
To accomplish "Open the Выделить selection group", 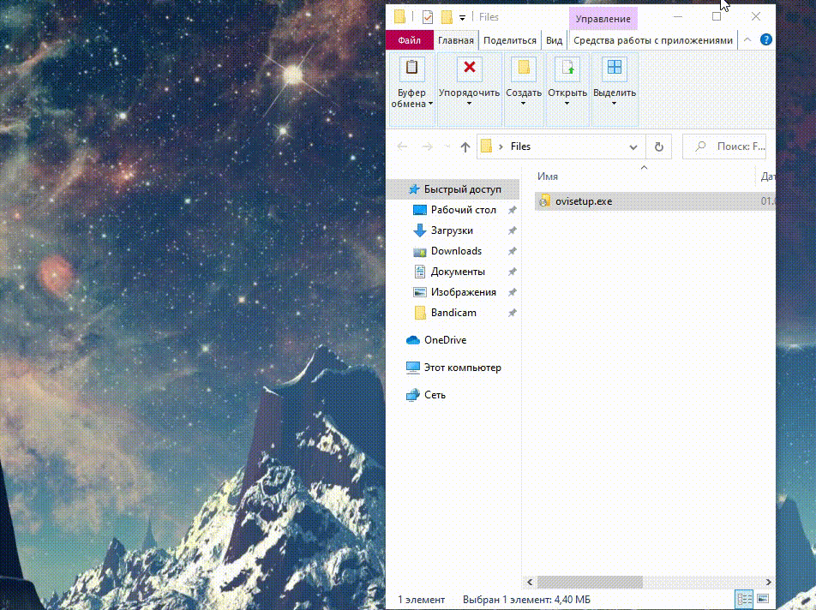I will pyautogui.click(x=615, y=86).
